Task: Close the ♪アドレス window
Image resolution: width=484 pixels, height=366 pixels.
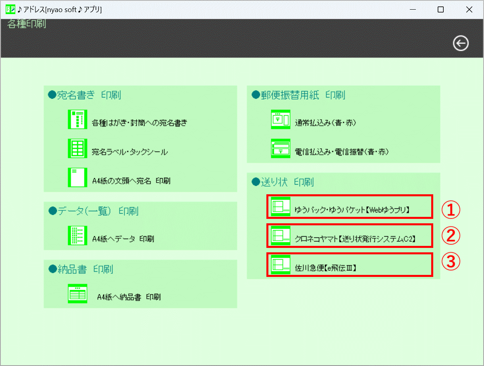Action: click(x=469, y=9)
